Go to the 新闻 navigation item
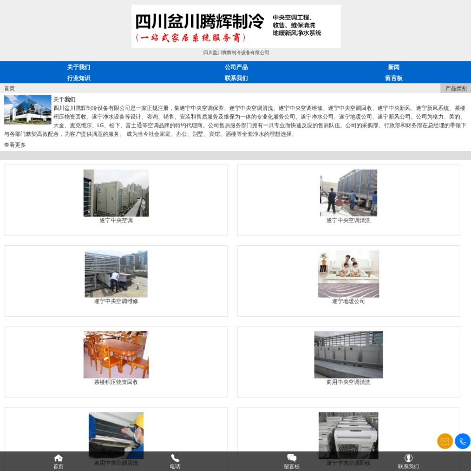The image size is (471, 471). click(394, 67)
